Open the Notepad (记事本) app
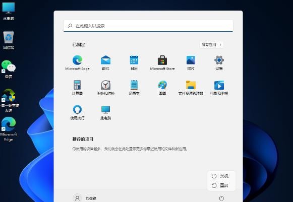The height and width of the screenshot is (202, 293). [x=134, y=88]
